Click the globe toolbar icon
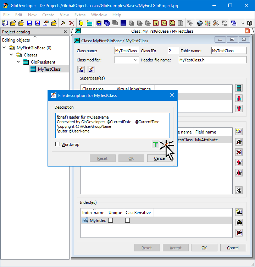The image size is (255, 267). (x=200, y=23)
